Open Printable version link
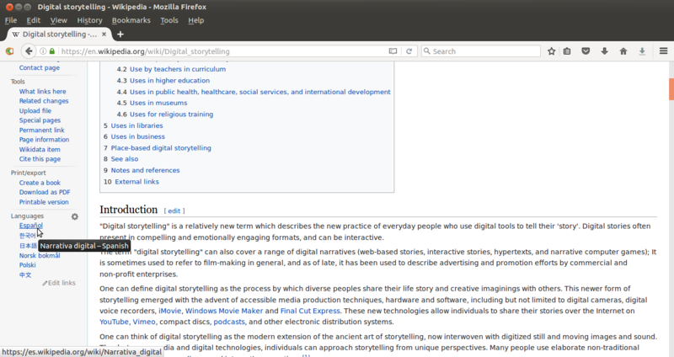674x357 pixels. pyautogui.click(x=44, y=202)
